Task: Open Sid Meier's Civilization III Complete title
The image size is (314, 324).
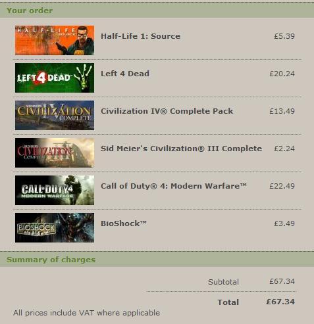Action: click(181, 149)
